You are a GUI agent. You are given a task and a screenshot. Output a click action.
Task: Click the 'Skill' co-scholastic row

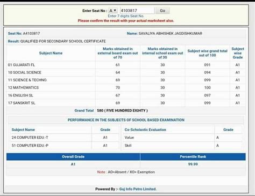tap(182, 146)
